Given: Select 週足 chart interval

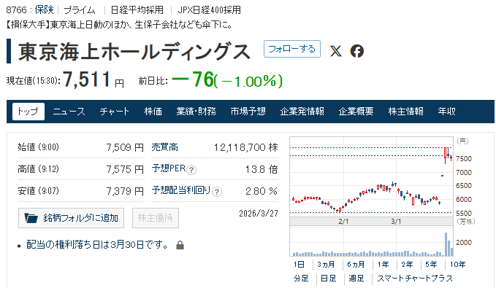Looking at the screenshot, I should coord(356,279).
